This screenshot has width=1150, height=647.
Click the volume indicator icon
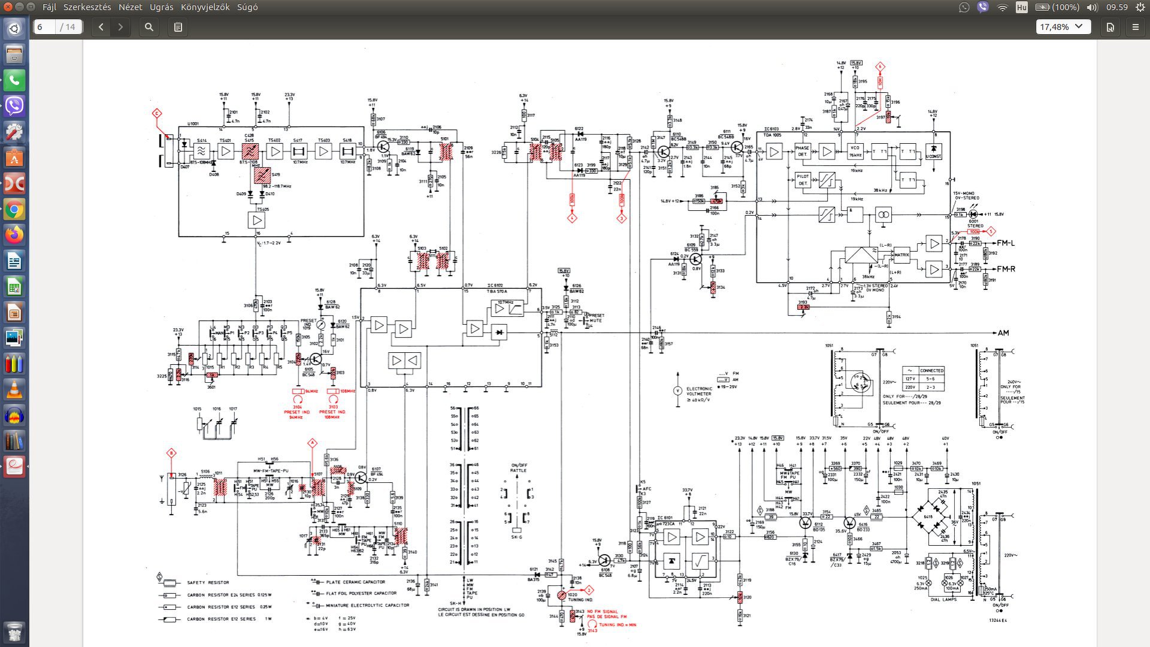coord(1092,7)
